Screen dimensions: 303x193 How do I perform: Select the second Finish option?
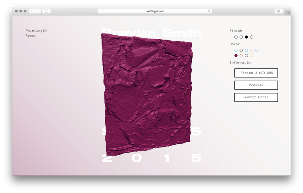point(241,37)
